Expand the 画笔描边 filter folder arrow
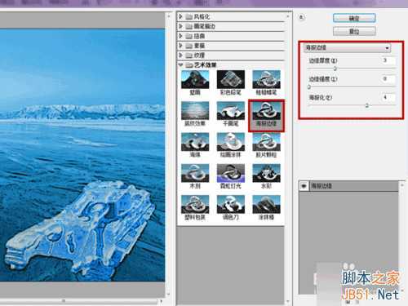The width and height of the screenshot is (408, 306). (180, 26)
